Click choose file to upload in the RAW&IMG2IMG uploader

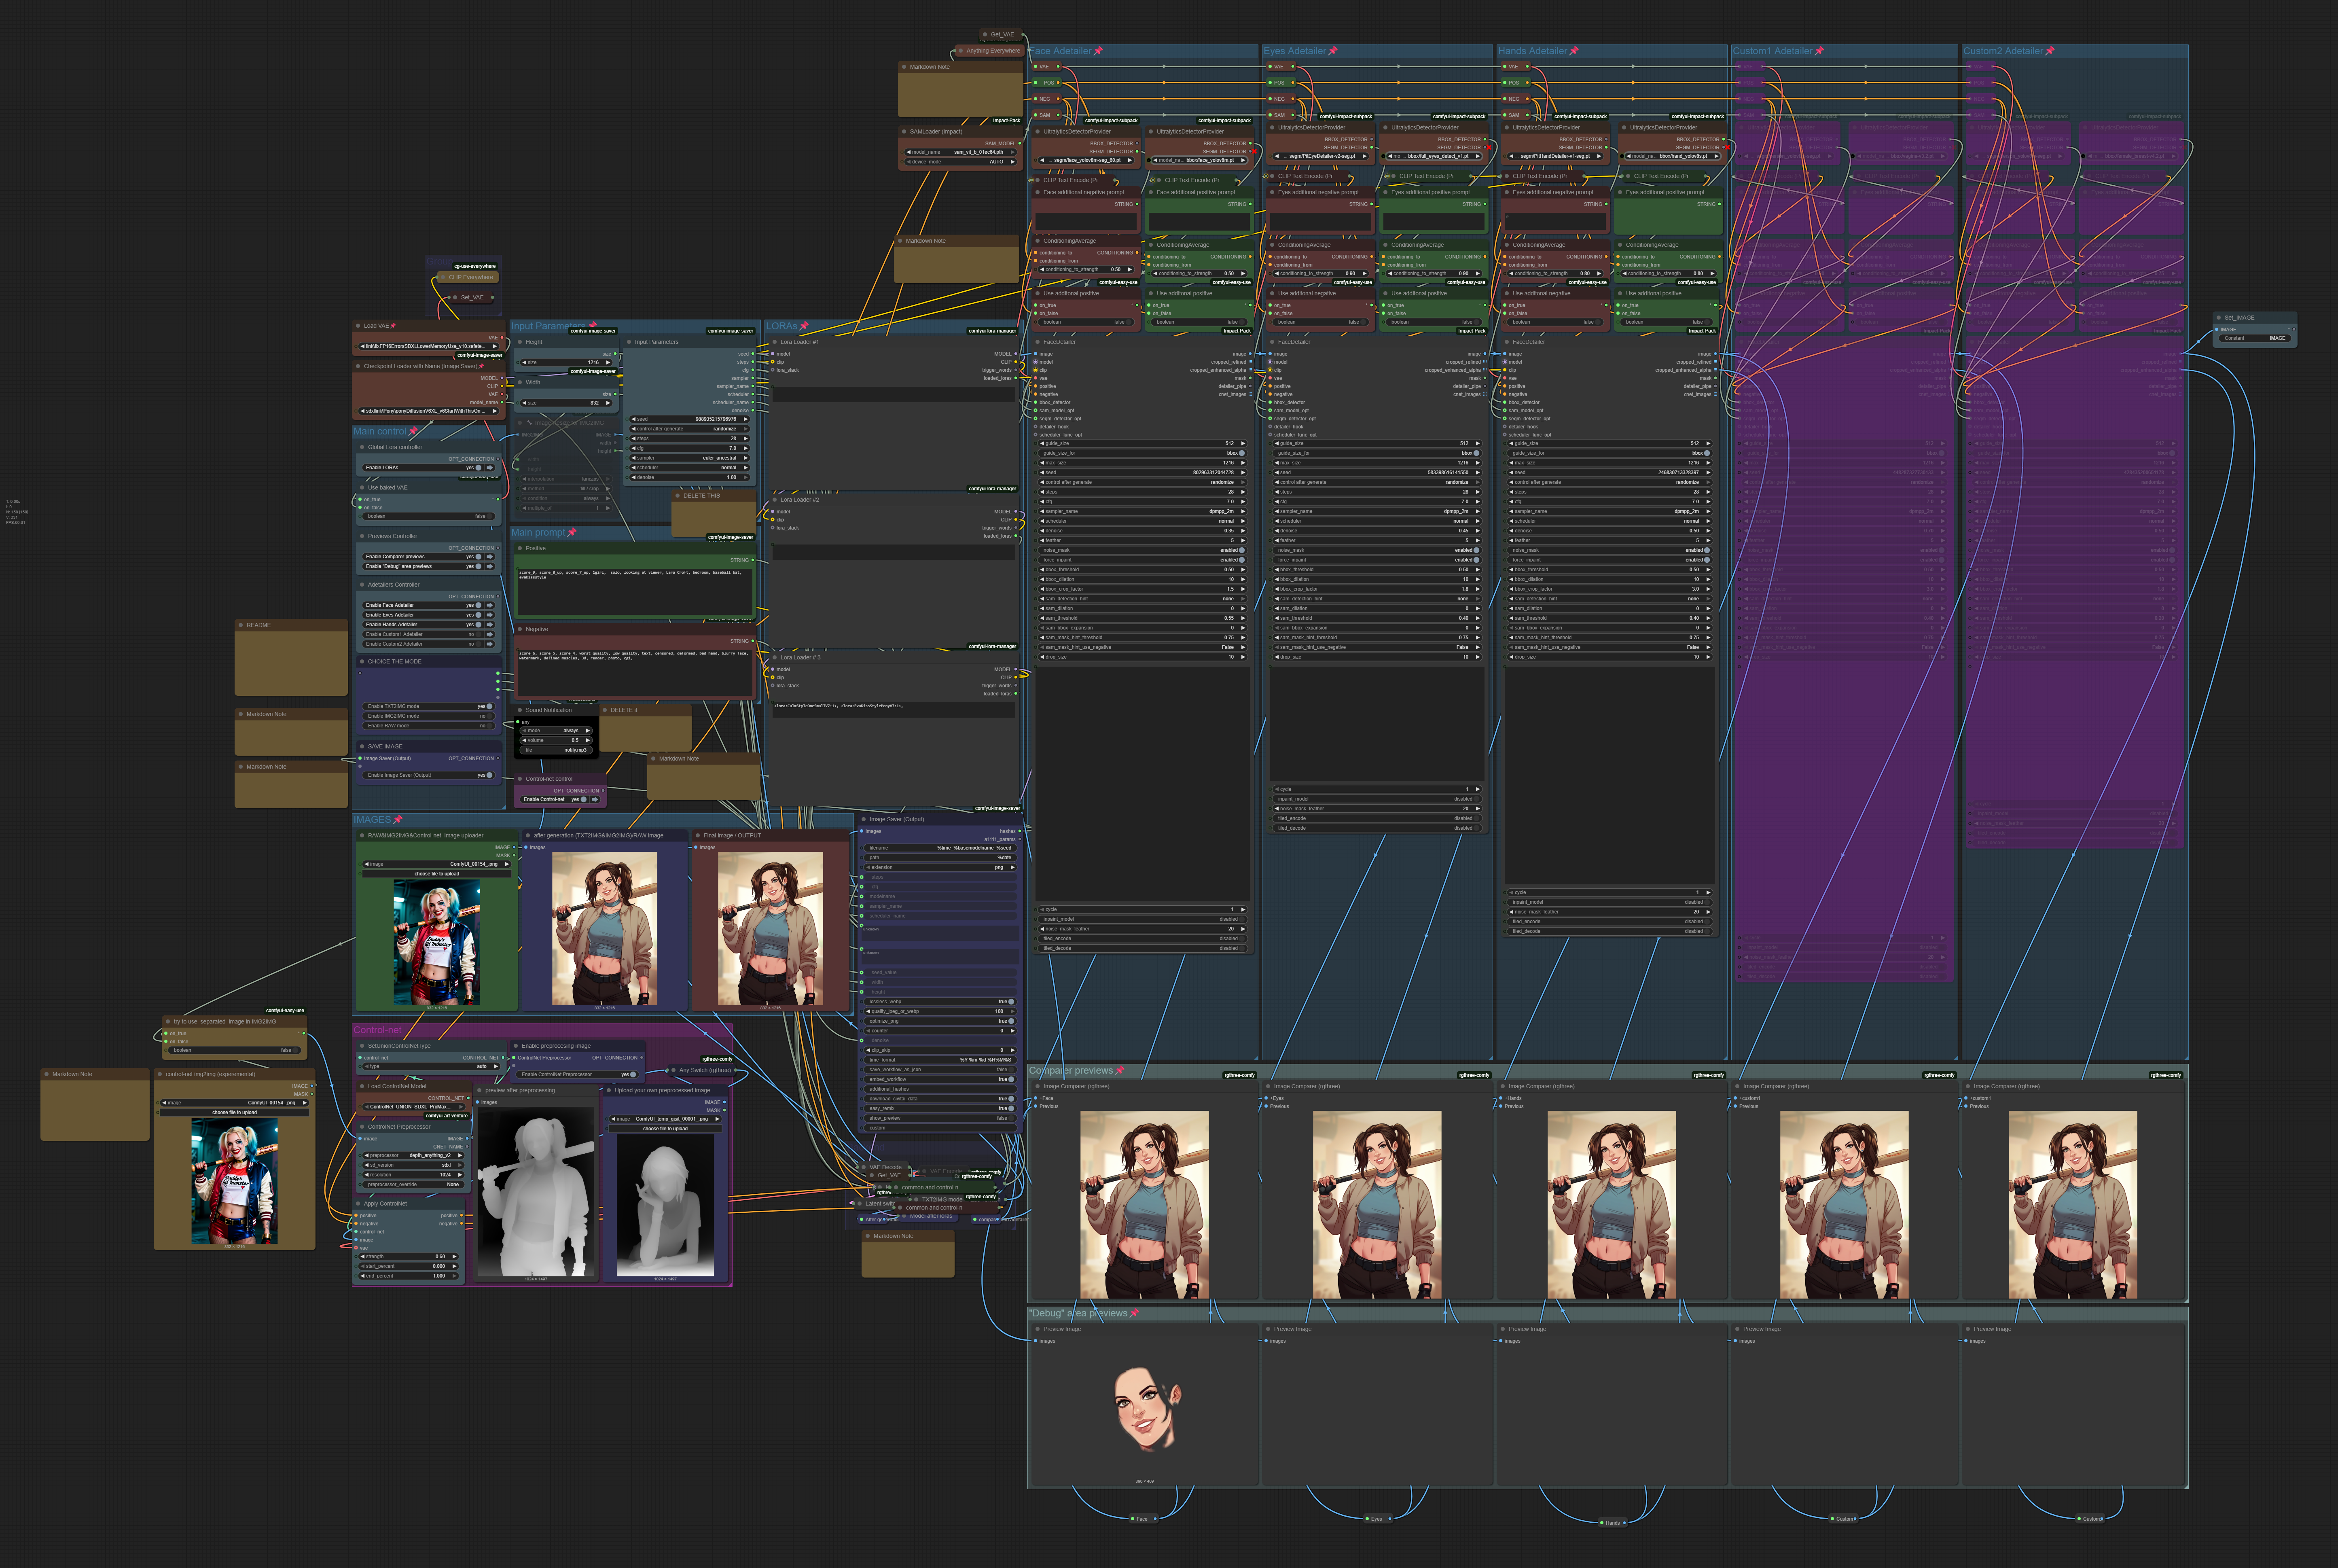click(437, 874)
